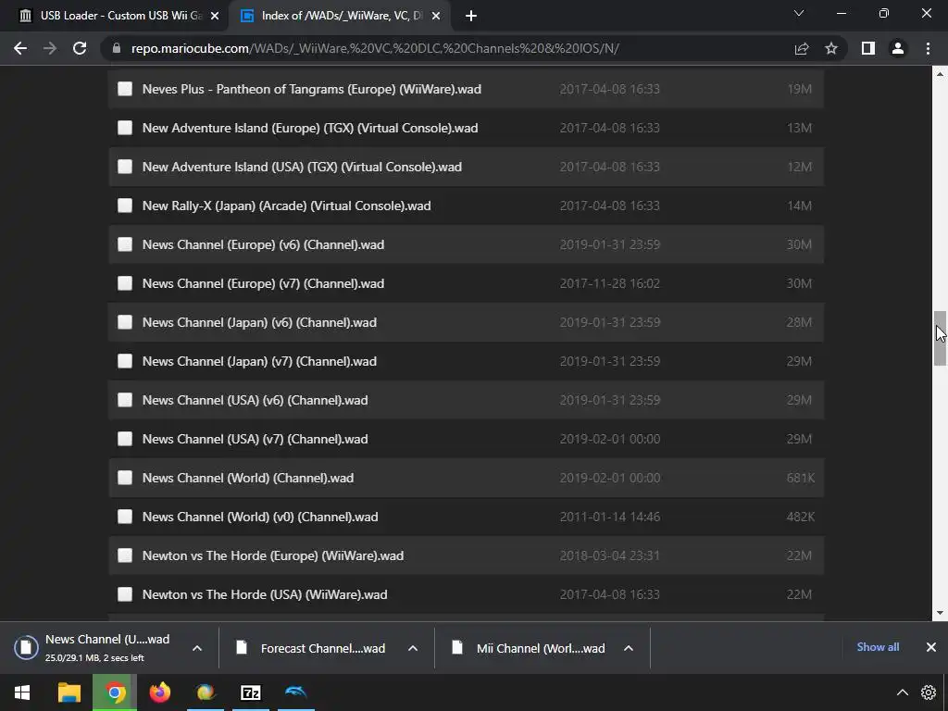Check Newton vs The Horde (Europe) checkbox
This screenshot has height=711, width=948.
125,555
